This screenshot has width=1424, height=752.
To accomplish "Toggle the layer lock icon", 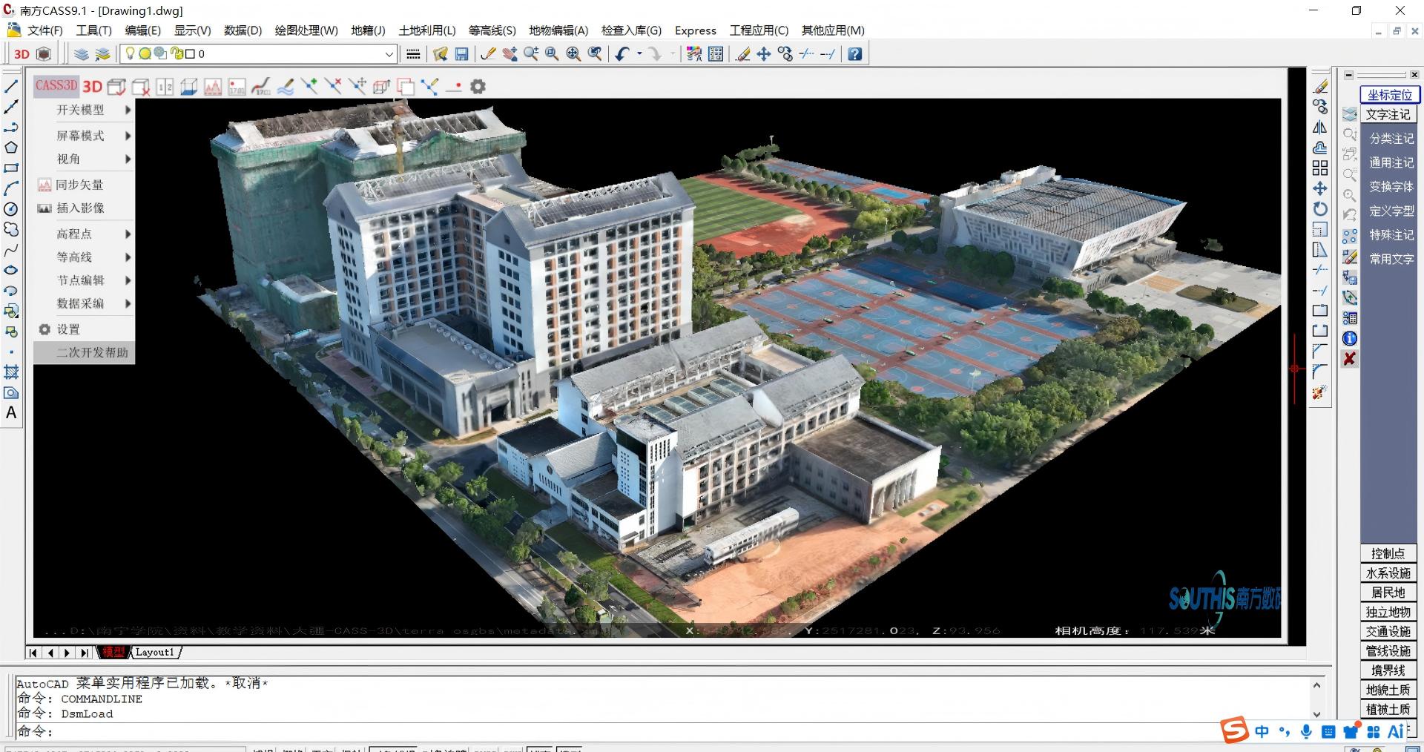I will [177, 53].
